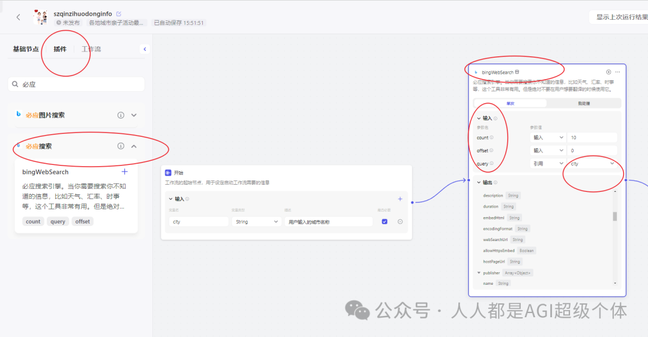This screenshot has height=337, width=648.
Task: Click the count value field showing 10
Action: [592, 137]
